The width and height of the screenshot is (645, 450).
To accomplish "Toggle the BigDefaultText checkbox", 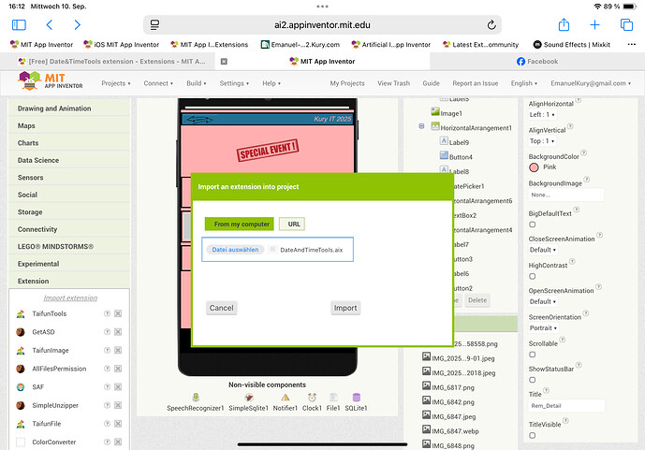I will [533, 225].
